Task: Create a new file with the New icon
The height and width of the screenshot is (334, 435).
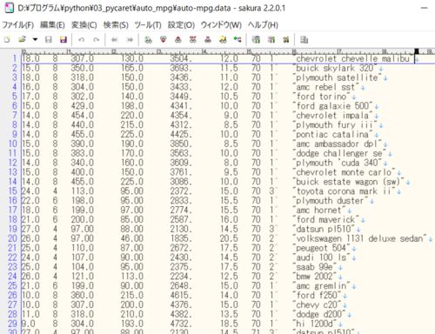Action: click(x=7, y=40)
